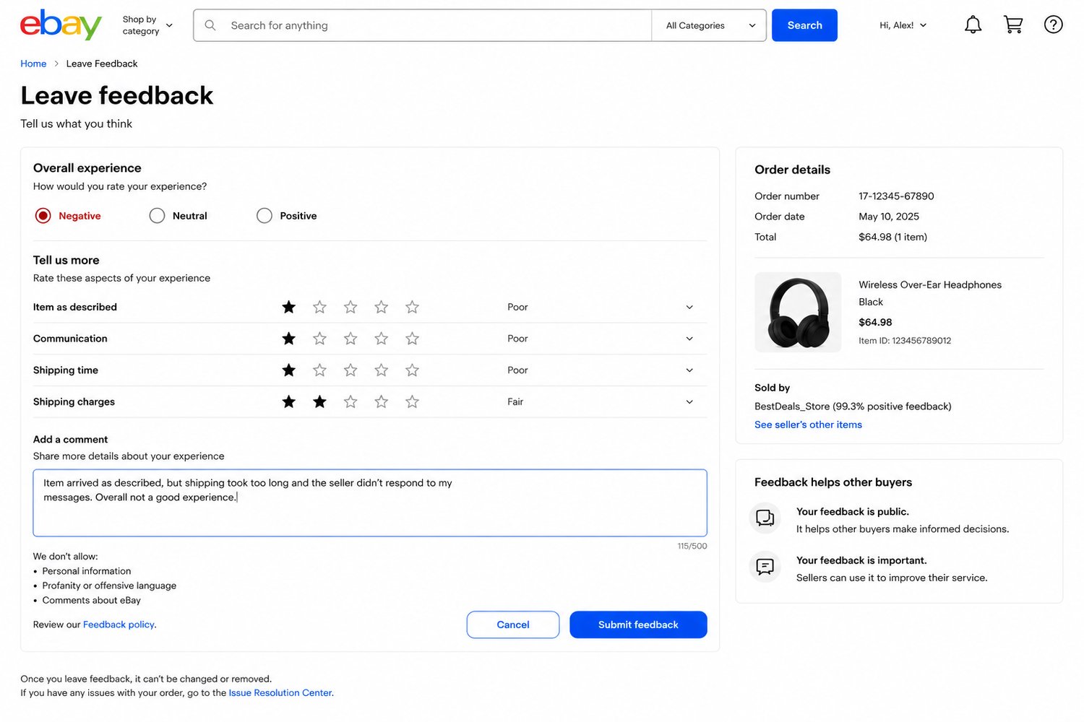This screenshot has width=1084, height=722.
Task: Go to Home breadcrumb link
Action: click(33, 64)
